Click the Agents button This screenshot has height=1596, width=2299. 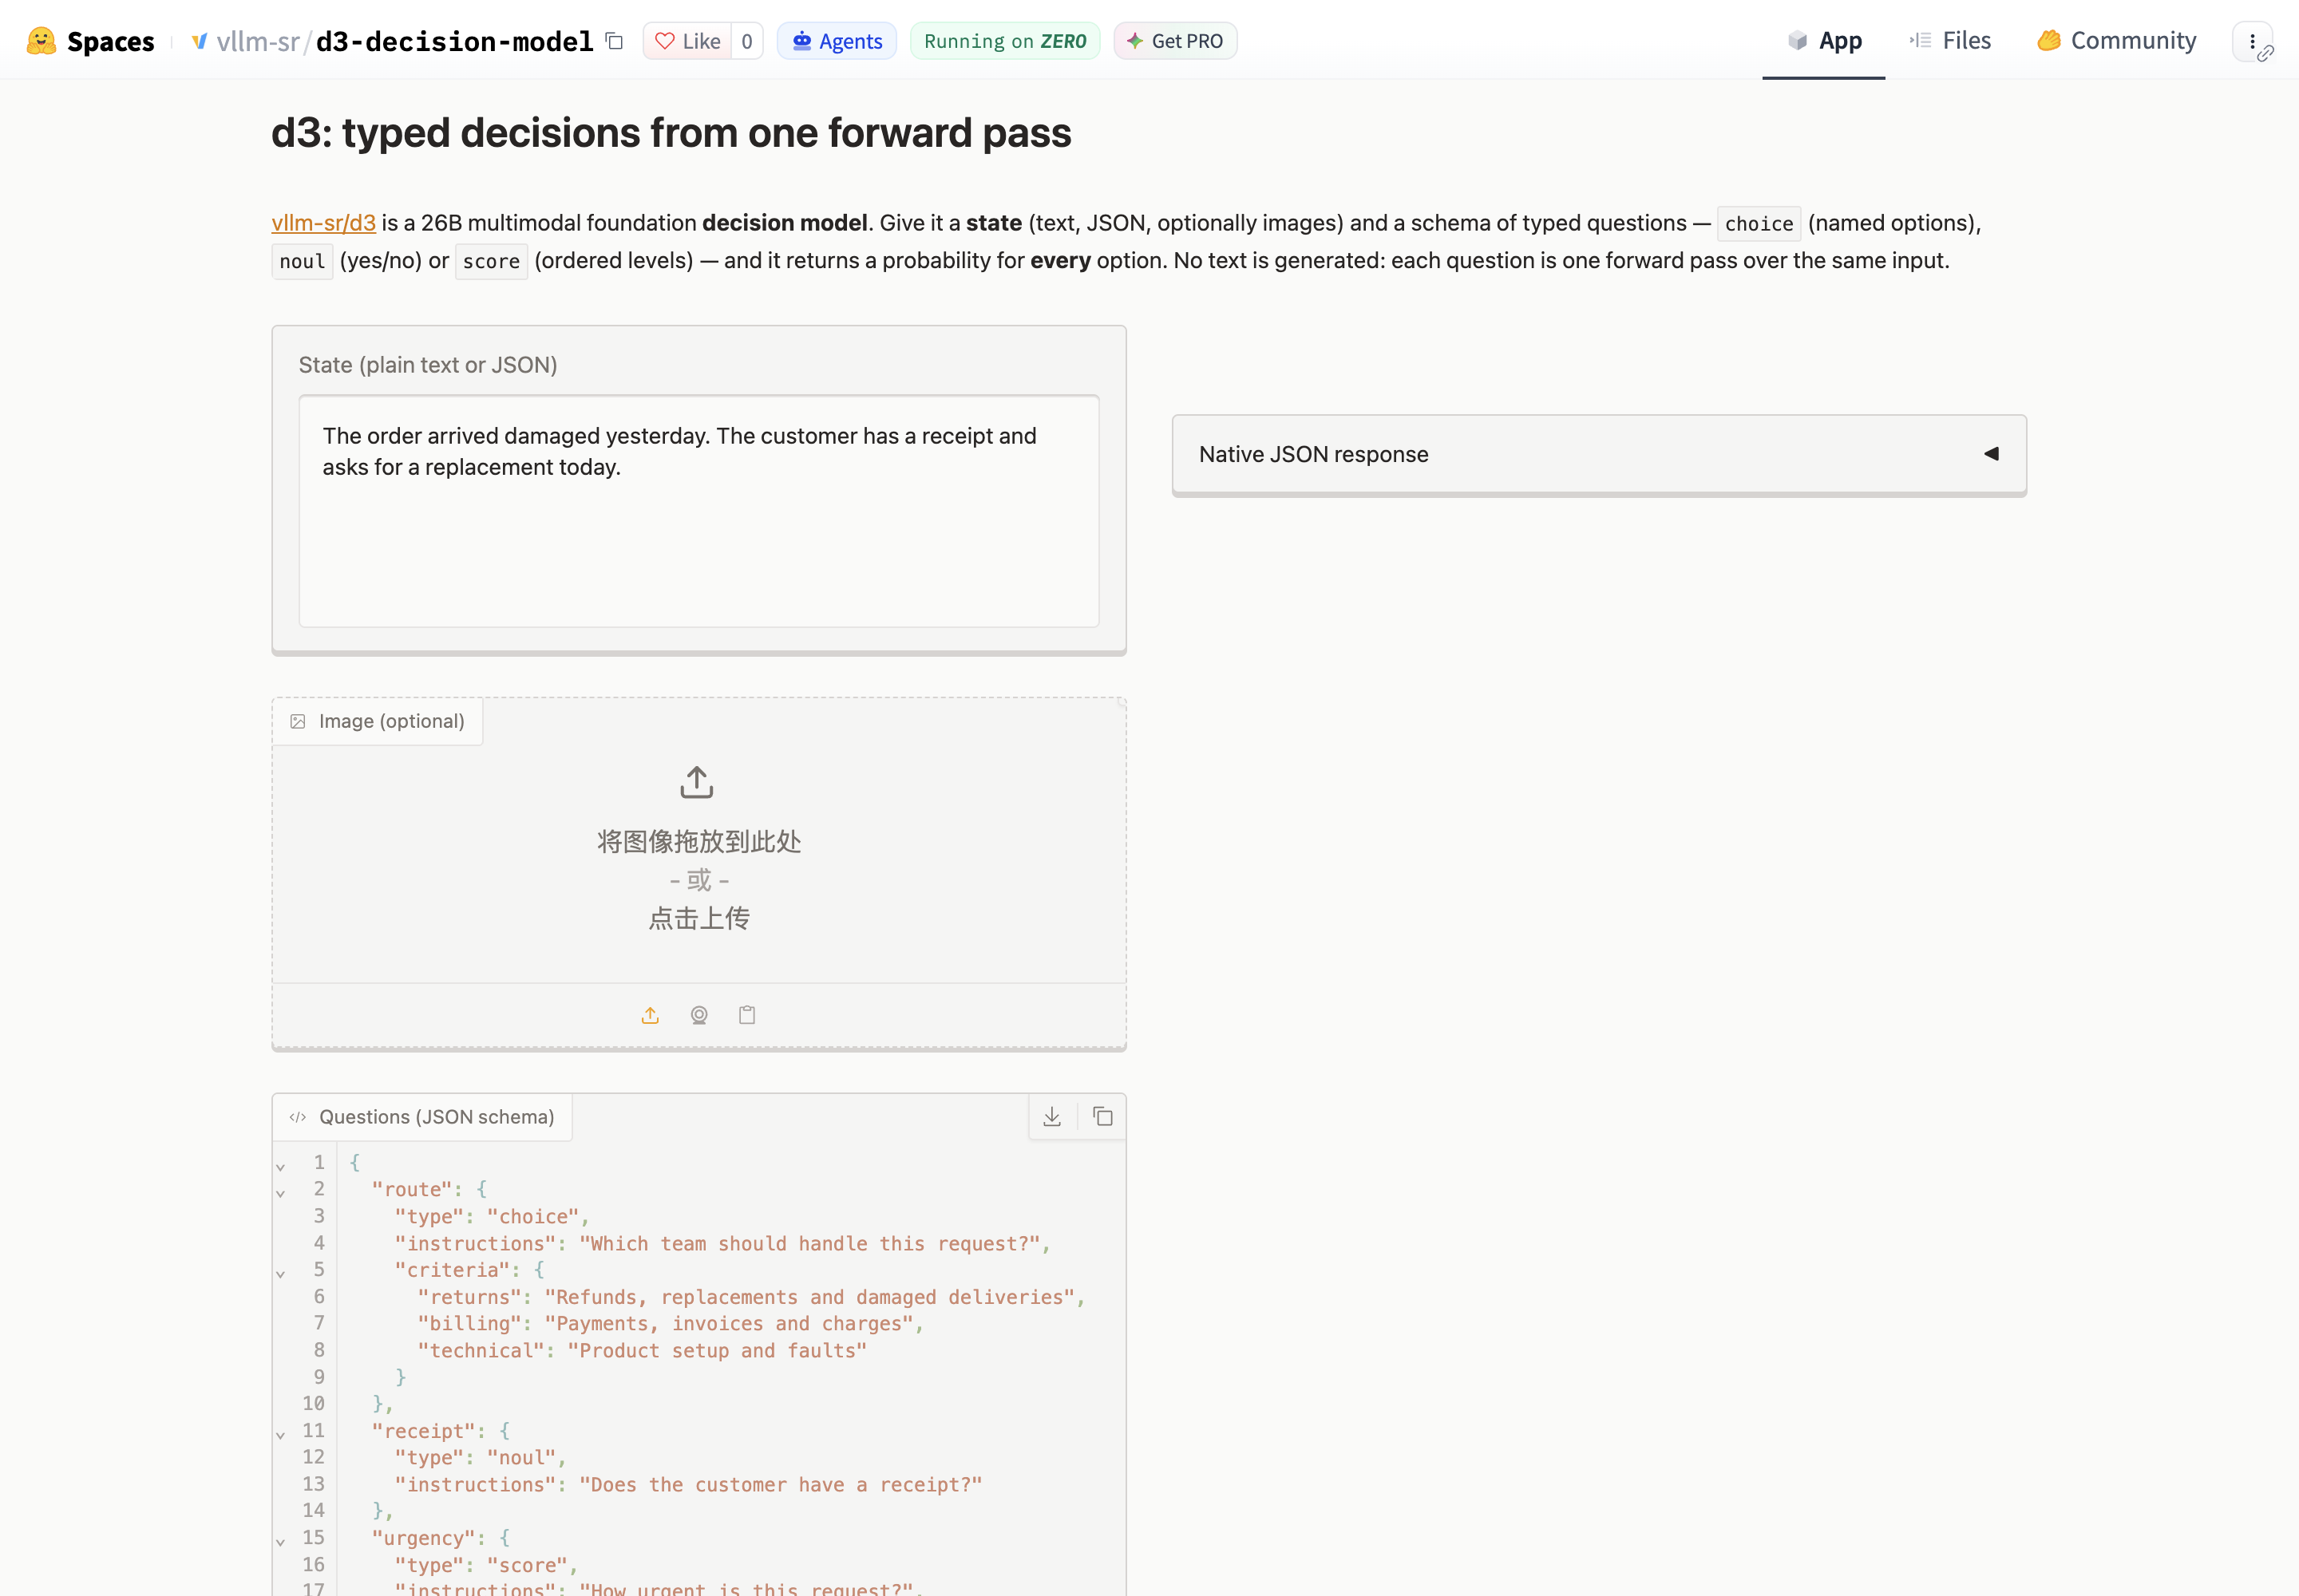coord(837,41)
